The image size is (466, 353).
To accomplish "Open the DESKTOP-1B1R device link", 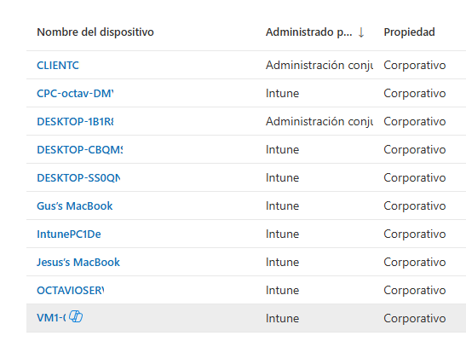I will pyautogui.click(x=75, y=121).
